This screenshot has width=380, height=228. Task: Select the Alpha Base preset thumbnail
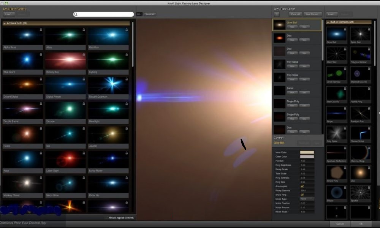23,36
